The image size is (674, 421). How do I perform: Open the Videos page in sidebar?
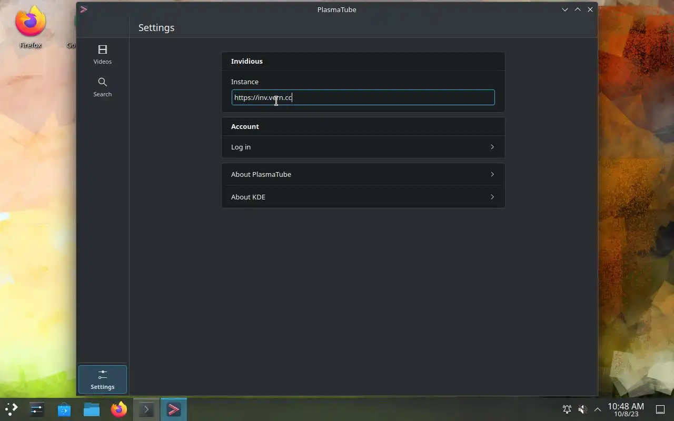(102, 55)
